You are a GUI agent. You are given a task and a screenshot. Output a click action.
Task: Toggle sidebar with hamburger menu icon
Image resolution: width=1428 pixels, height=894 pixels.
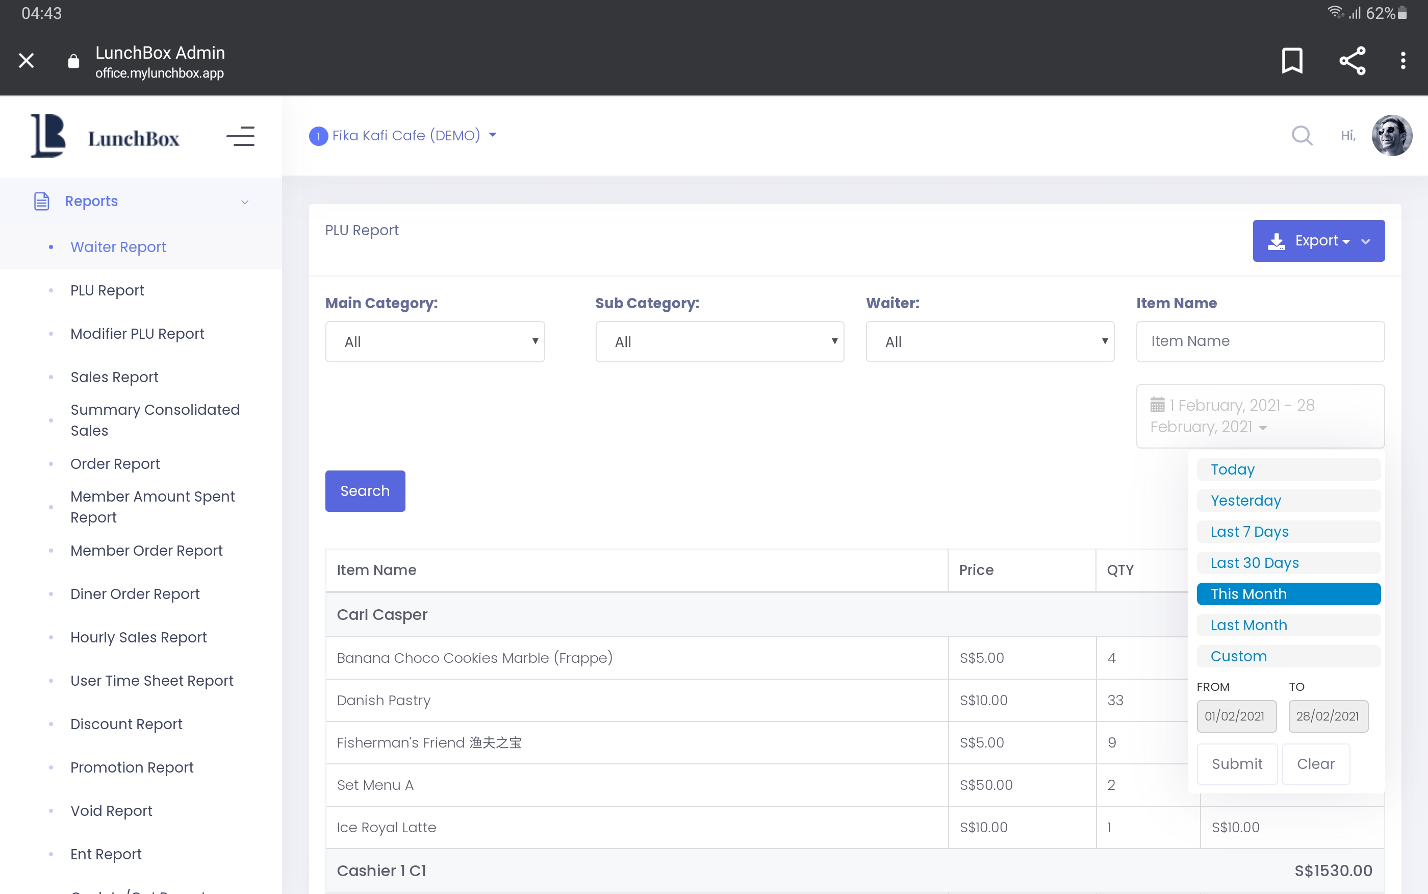[x=240, y=137]
